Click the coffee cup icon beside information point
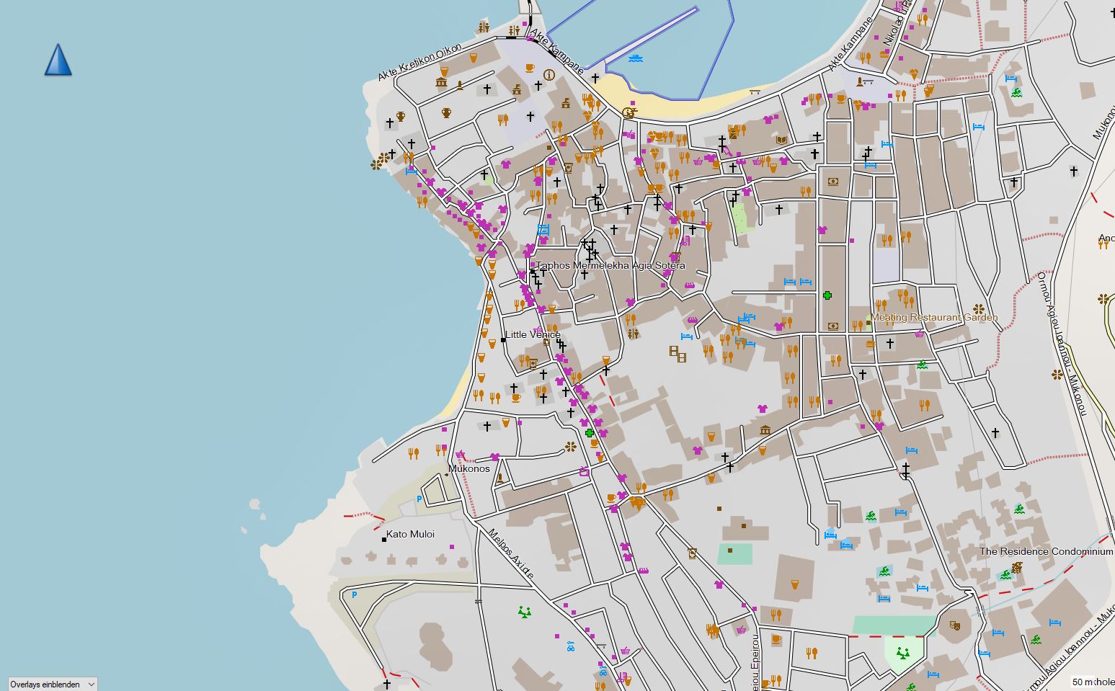 tap(530, 68)
